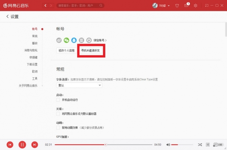Screen dimensions: 227x150
Task: Click the NetEase Cloud Music logo
Action: 16,6
